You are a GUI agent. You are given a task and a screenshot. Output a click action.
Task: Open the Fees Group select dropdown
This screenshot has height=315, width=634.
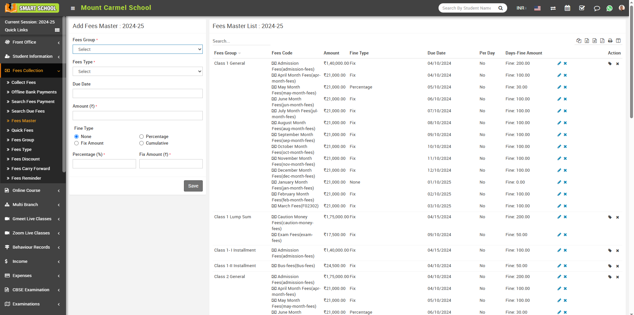[137, 49]
